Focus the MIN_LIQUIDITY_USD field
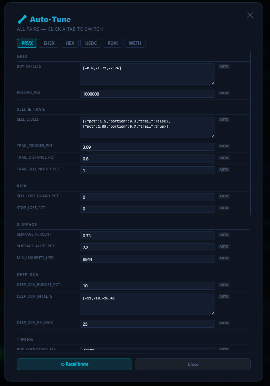 point(148,259)
